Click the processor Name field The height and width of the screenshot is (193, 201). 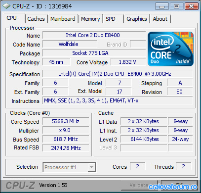click(x=94, y=35)
